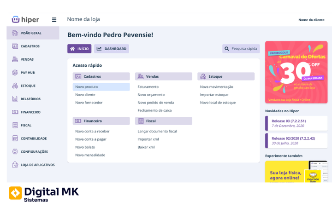The image size is (332, 207).
Task: Click the Visão Geral store icon
Action: (15, 33)
